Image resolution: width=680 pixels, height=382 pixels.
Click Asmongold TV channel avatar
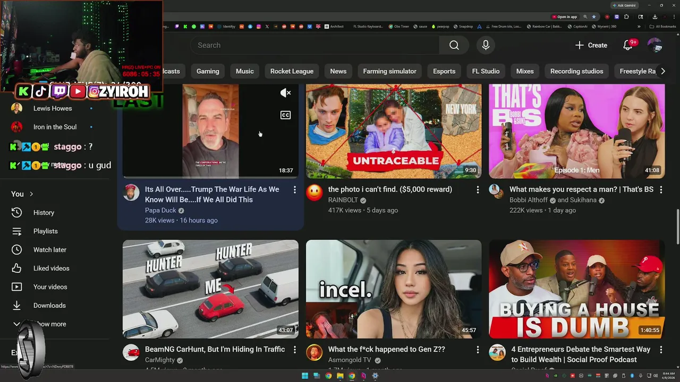point(314,352)
